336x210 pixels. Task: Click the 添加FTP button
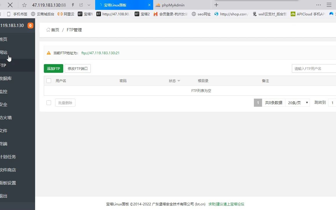pyautogui.click(x=53, y=68)
